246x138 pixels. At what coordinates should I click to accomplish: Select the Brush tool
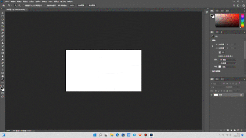3,40
